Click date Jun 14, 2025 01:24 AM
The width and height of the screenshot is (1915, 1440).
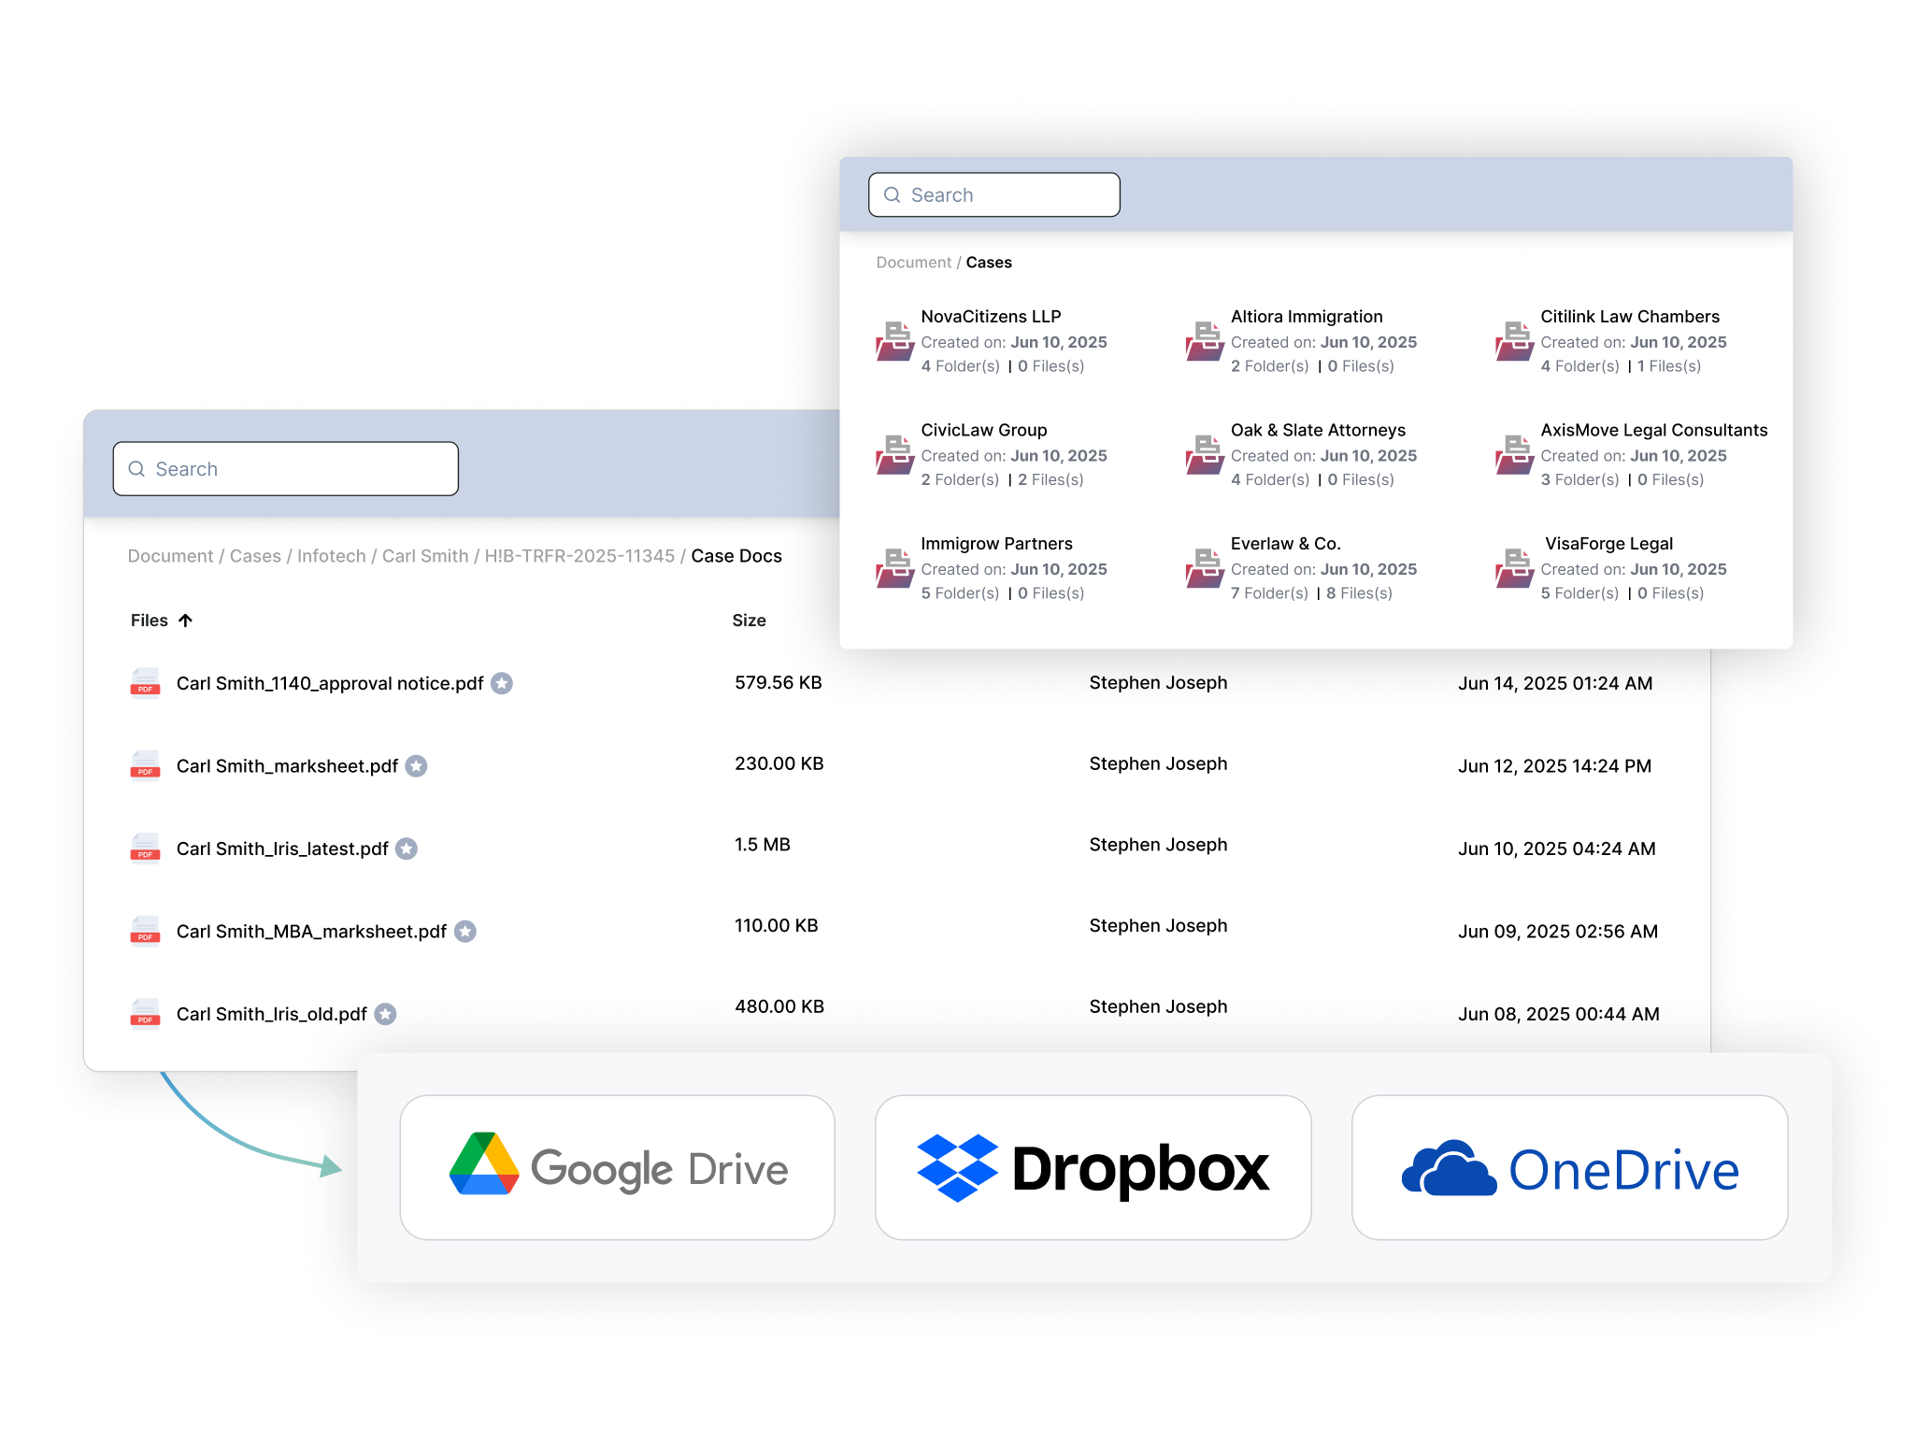tap(1555, 683)
